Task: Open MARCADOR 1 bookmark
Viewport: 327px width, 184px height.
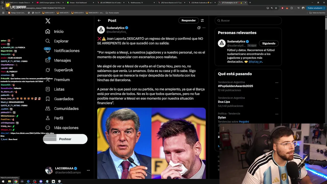Action: point(49,13)
